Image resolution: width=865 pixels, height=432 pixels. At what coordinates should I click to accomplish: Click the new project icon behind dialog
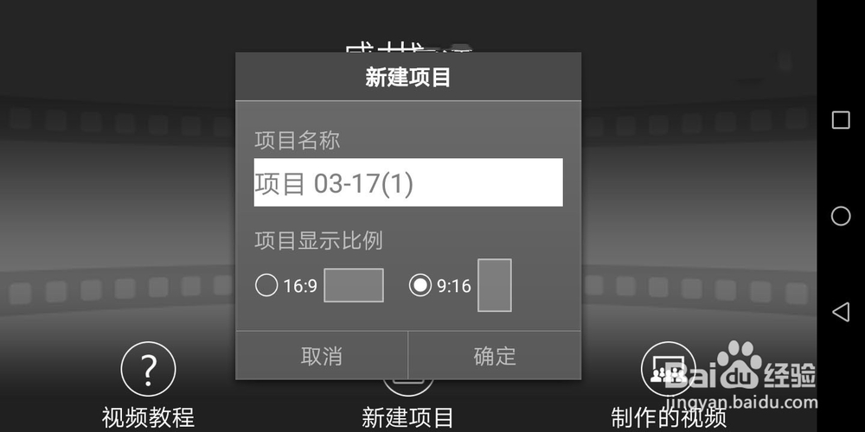point(408,385)
